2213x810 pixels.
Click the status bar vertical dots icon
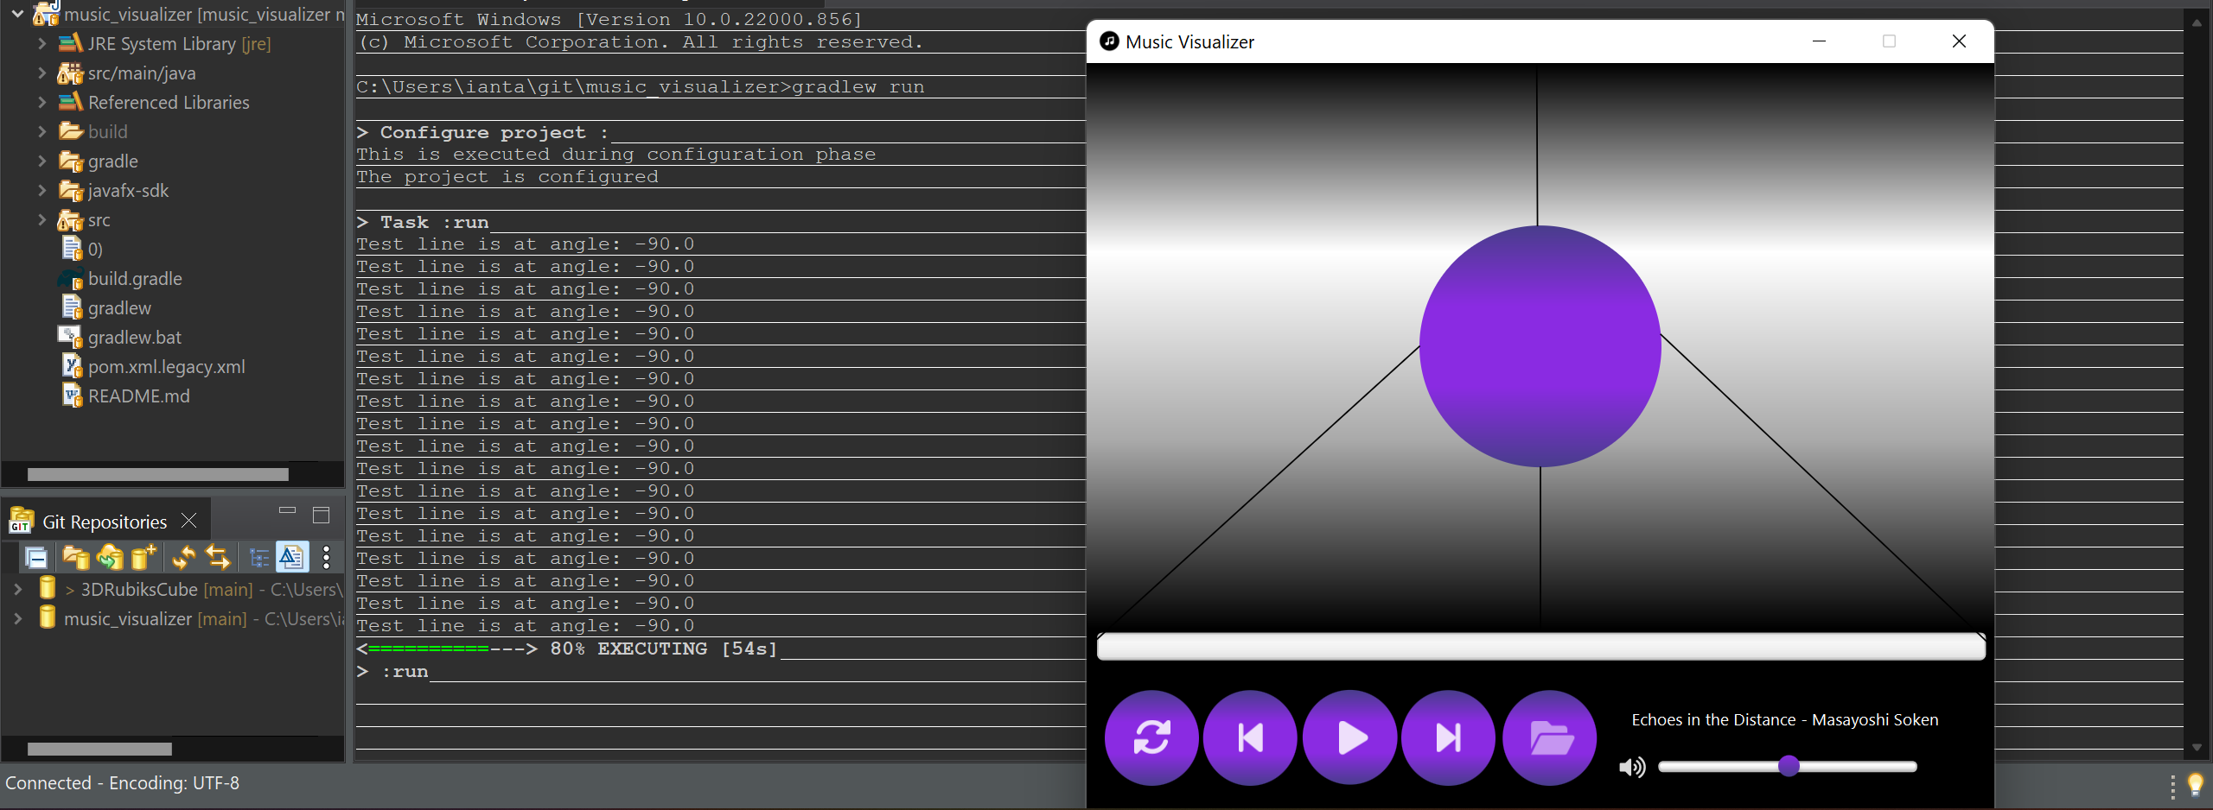(x=2172, y=787)
